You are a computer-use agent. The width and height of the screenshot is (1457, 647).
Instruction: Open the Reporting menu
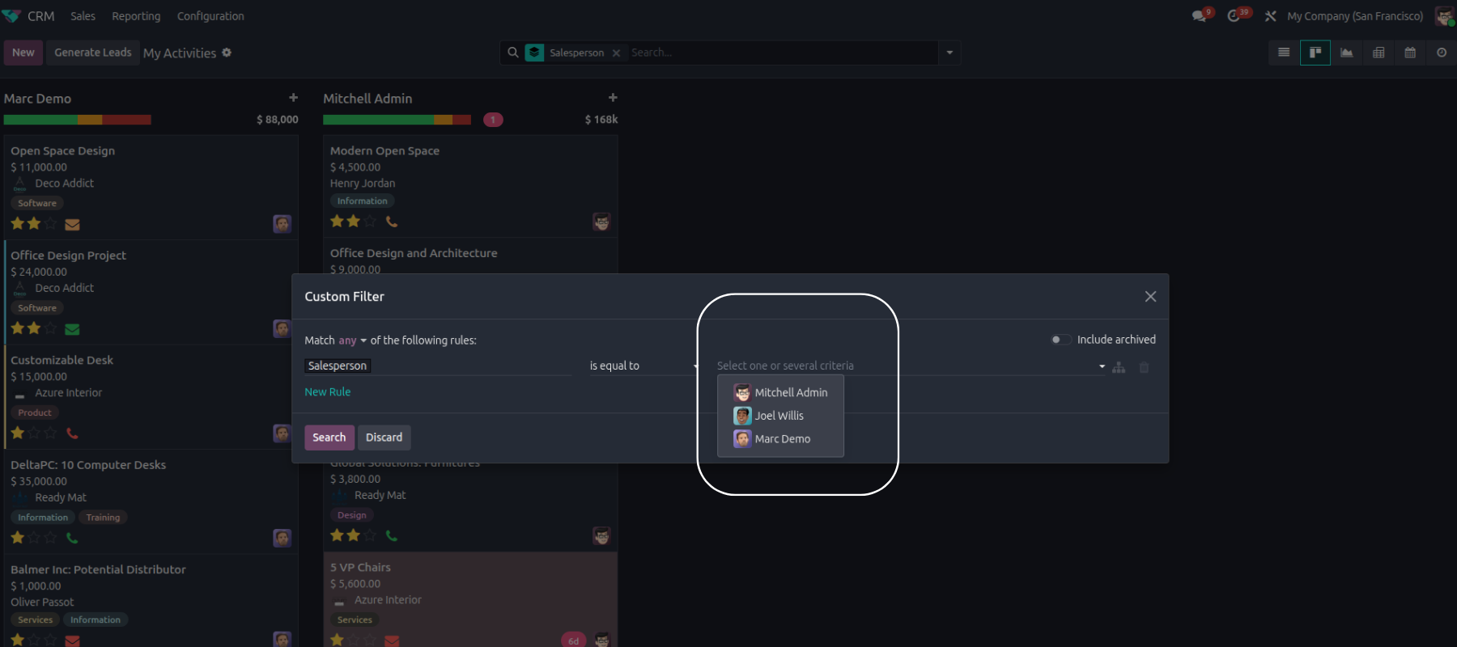pyautogui.click(x=136, y=16)
